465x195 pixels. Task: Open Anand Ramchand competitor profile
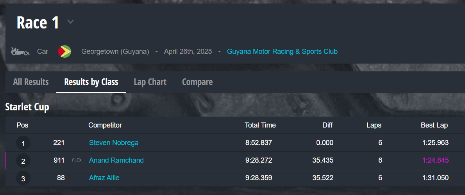(x=116, y=160)
